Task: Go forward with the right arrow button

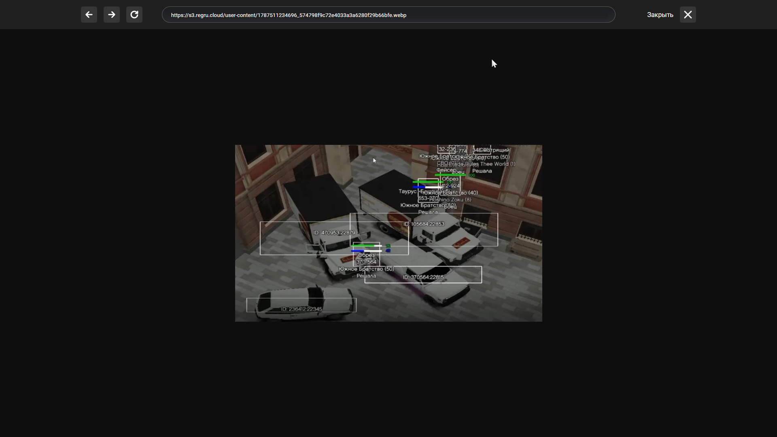Action: click(112, 15)
